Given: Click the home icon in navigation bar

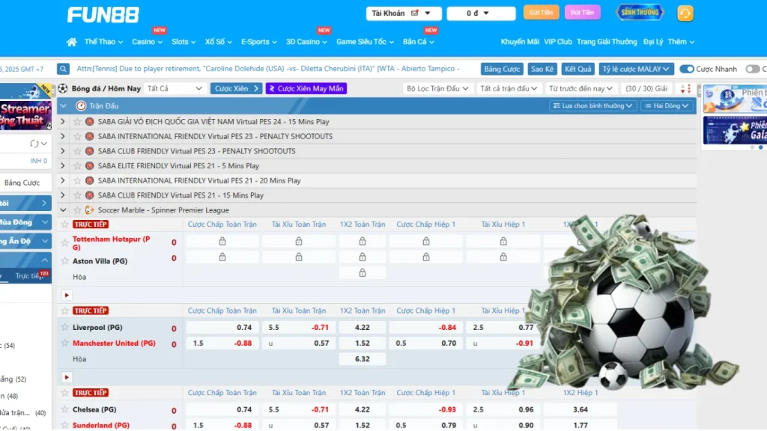Looking at the screenshot, I should click(72, 42).
